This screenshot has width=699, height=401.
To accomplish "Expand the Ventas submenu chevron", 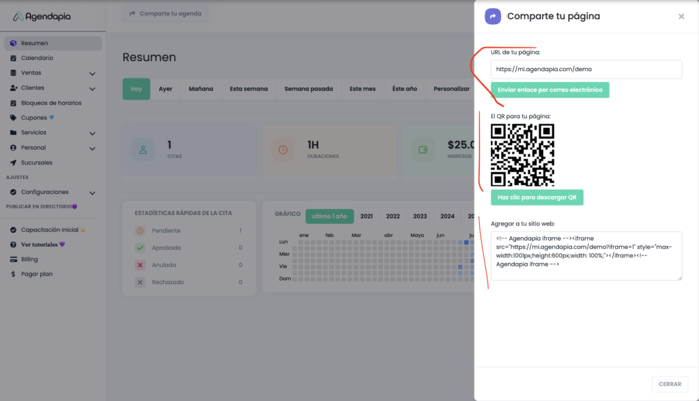I will click(92, 73).
